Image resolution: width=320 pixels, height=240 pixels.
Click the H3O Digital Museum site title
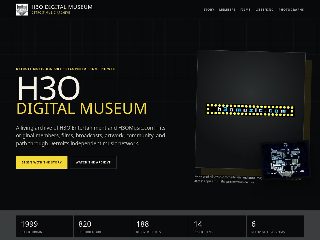click(62, 7)
